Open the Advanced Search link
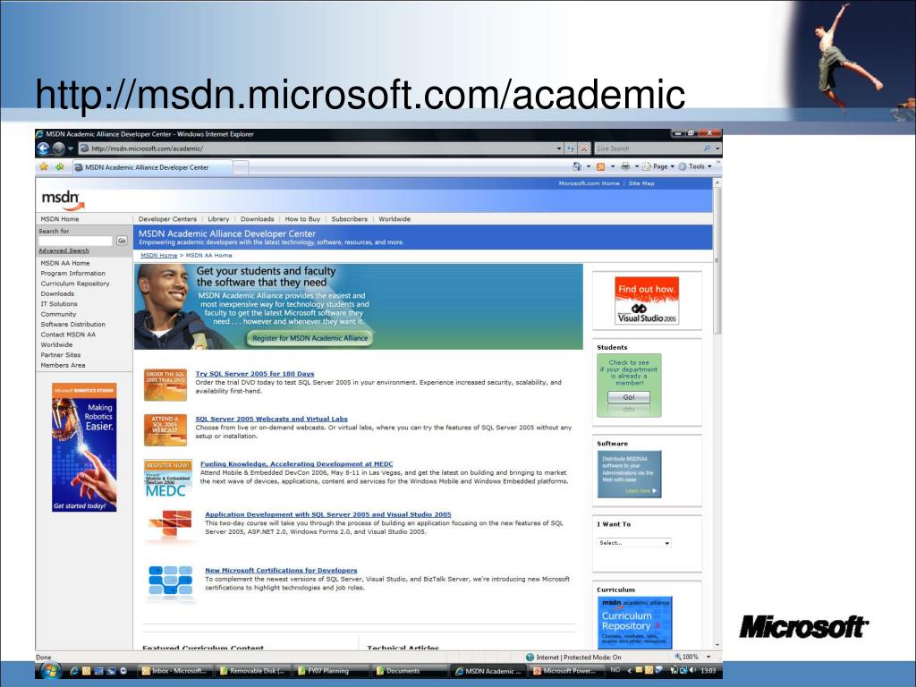916x687 pixels. 64,250
